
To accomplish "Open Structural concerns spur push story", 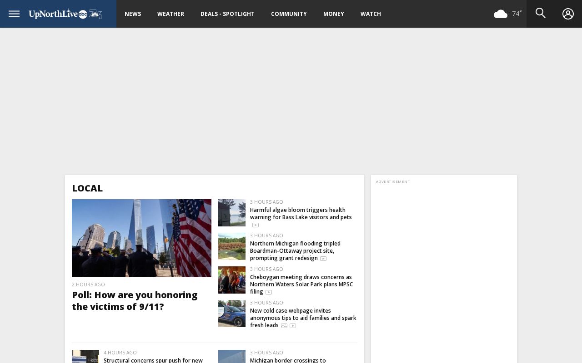I will click(x=153, y=360).
